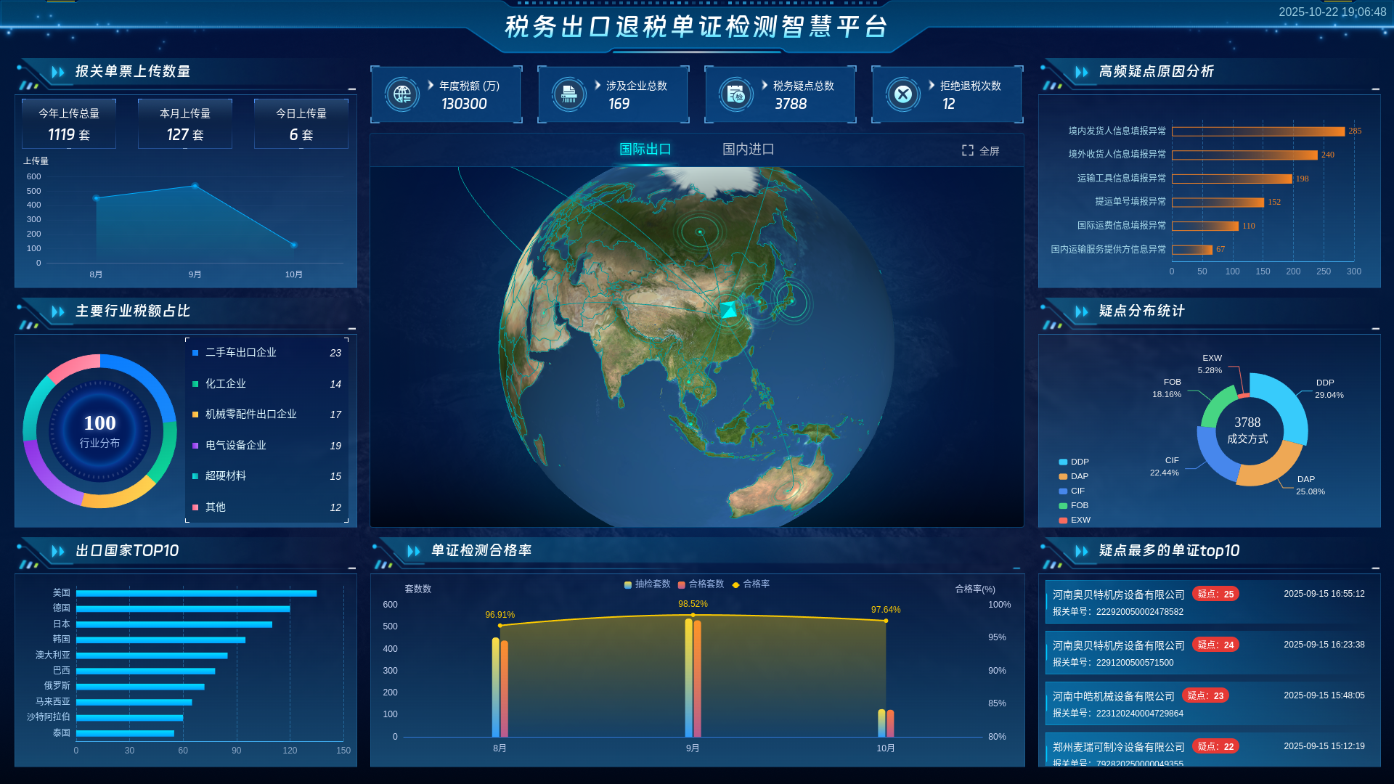Click the rejected refunds X icon
The width and height of the screenshot is (1394, 784).
(903, 94)
